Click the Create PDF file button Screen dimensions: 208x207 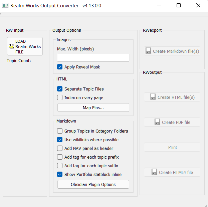(x=172, y=122)
